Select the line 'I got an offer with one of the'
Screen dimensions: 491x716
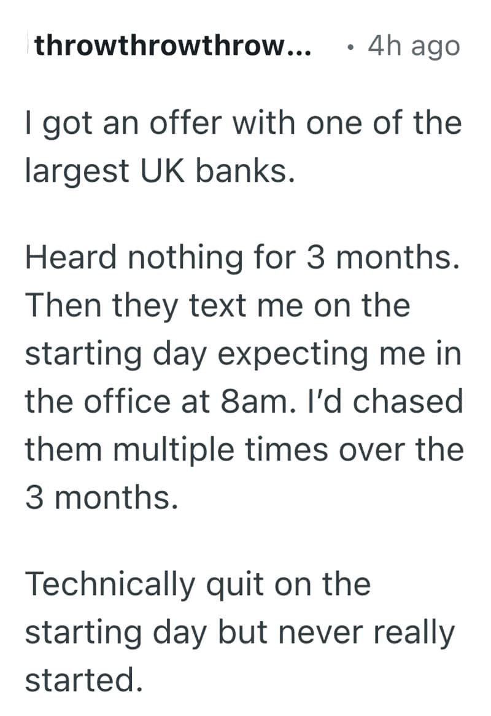point(243,124)
